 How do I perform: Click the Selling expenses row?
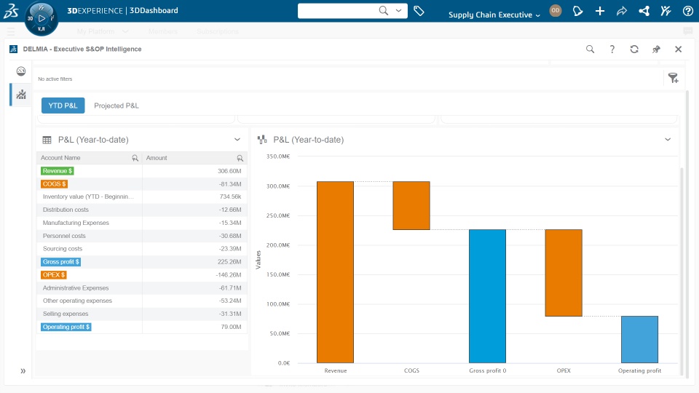click(141, 314)
